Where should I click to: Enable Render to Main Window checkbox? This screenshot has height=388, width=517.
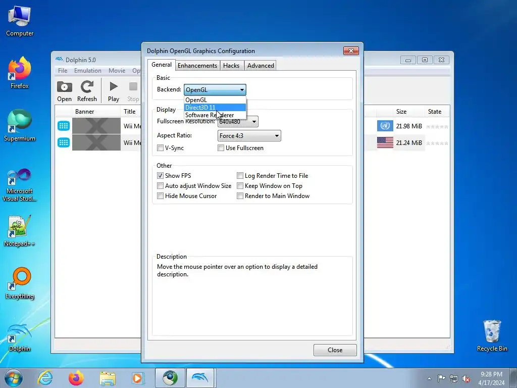click(240, 196)
